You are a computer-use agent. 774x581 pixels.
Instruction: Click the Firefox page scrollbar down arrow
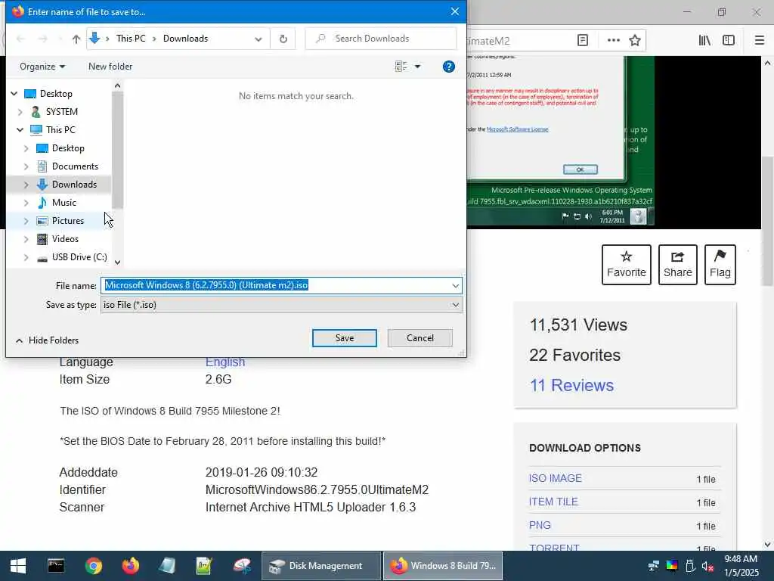coord(768,545)
